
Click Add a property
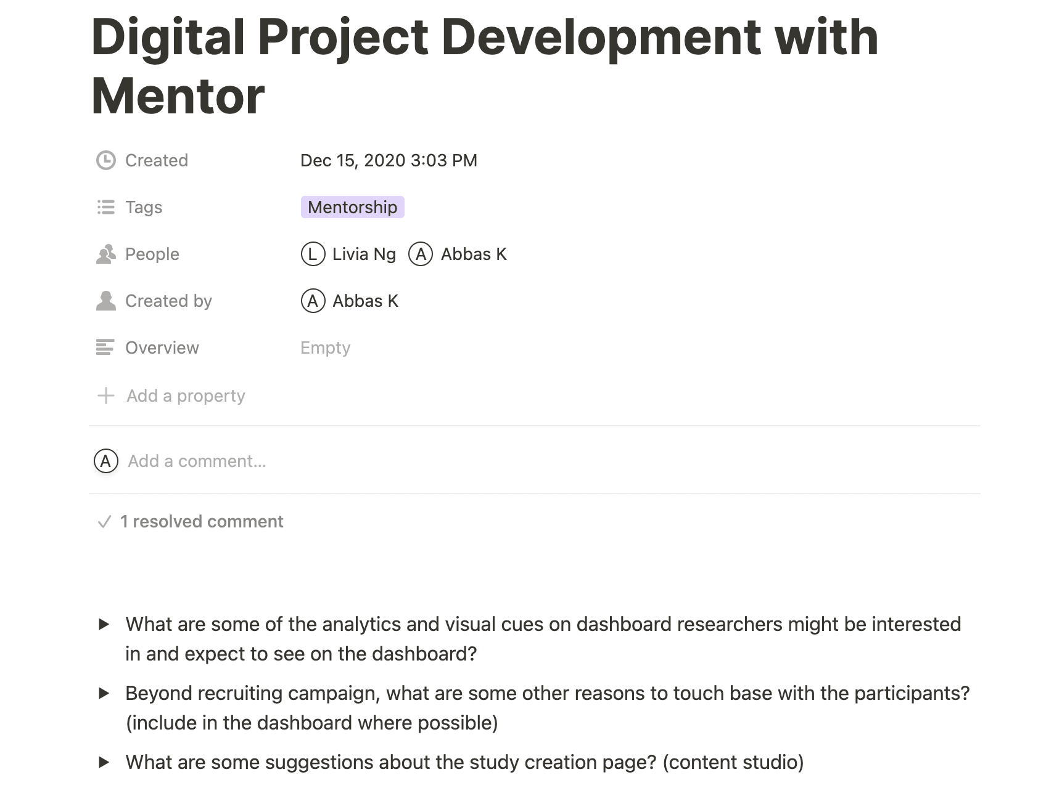pyautogui.click(x=171, y=396)
